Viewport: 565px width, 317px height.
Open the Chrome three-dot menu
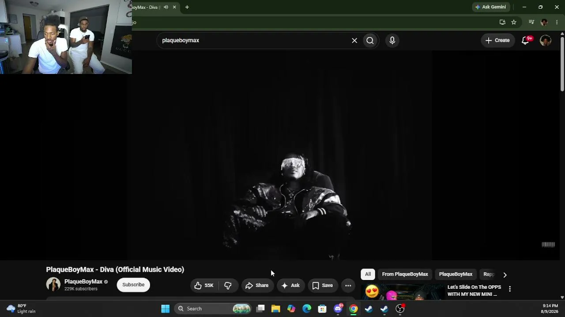click(x=557, y=22)
